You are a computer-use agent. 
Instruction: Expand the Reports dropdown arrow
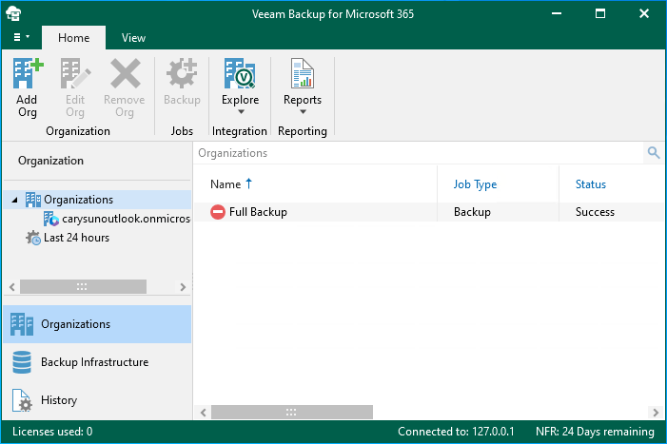(x=303, y=112)
